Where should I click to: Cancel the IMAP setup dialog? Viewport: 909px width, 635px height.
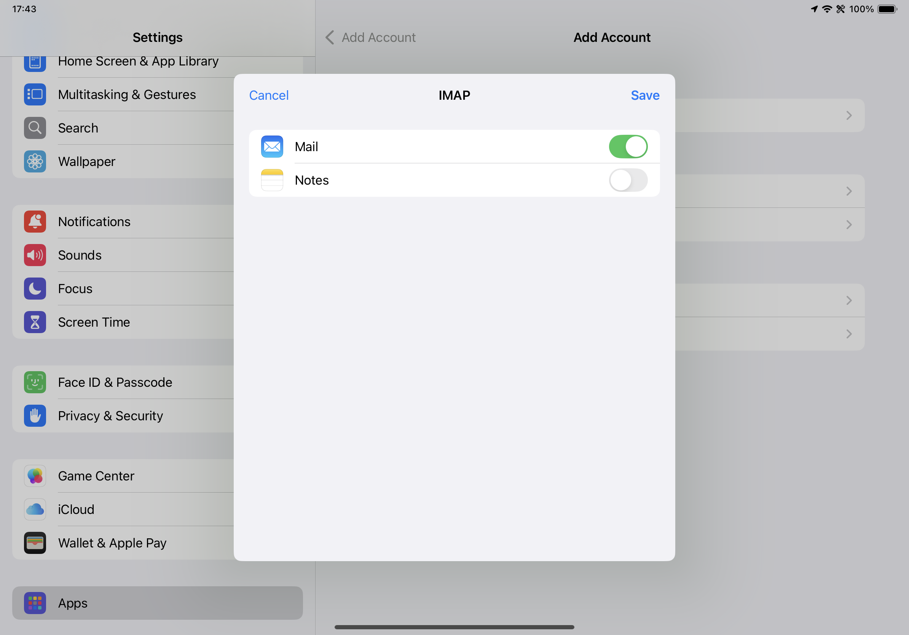point(268,96)
